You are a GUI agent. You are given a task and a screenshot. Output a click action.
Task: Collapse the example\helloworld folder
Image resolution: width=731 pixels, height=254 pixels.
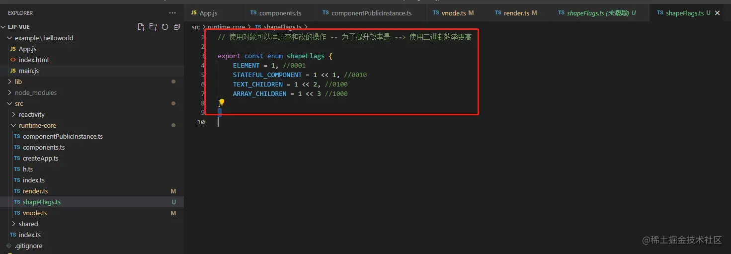[x=10, y=38]
